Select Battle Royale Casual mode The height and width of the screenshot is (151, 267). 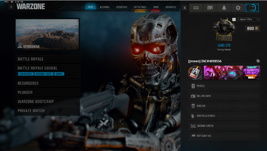(47, 71)
